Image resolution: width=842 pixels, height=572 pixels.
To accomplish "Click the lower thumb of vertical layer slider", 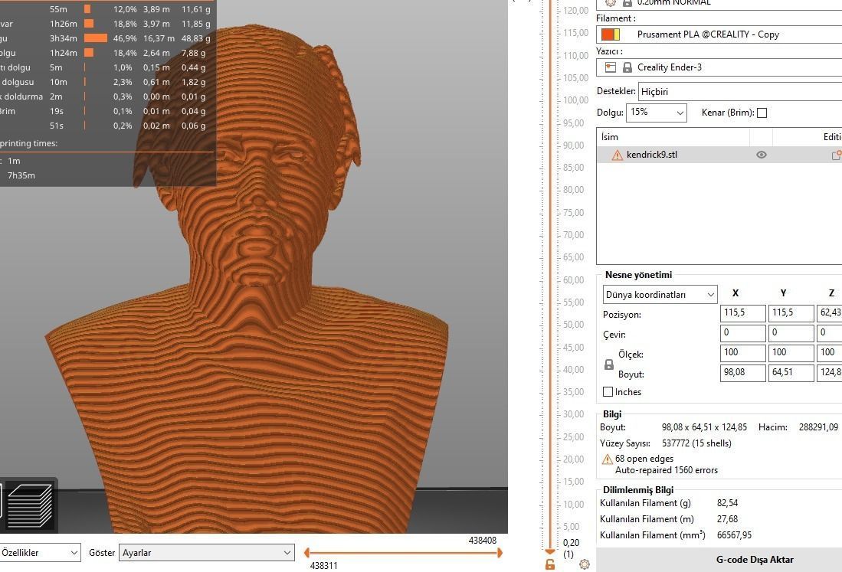I will point(550,551).
